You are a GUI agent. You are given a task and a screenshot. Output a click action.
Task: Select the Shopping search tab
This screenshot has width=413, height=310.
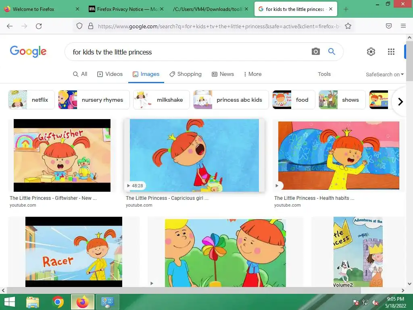tap(186, 74)
